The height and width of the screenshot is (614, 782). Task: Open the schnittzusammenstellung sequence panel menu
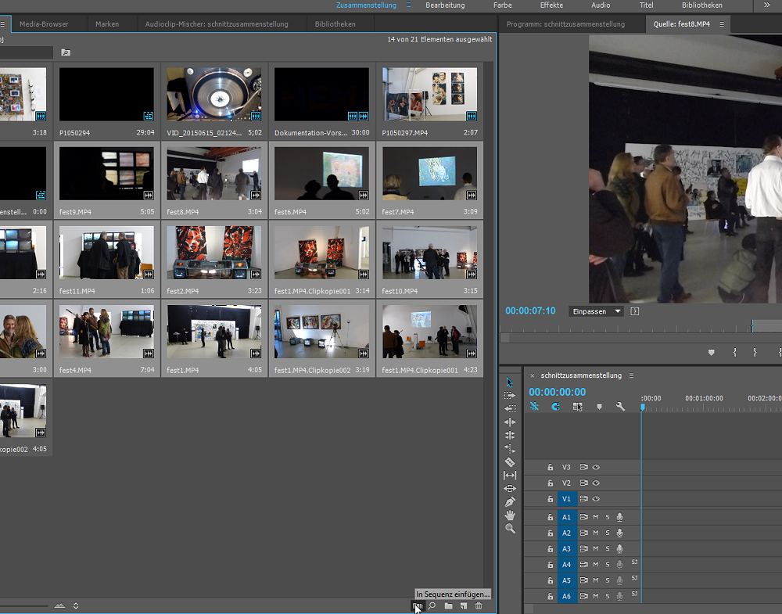631,375
